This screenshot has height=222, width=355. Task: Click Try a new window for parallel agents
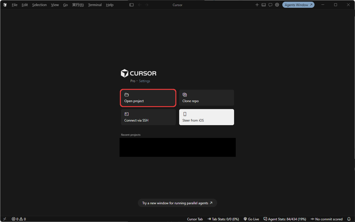(177, 203)
